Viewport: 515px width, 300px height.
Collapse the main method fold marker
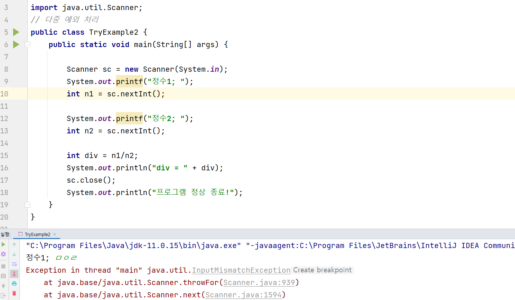27,45
